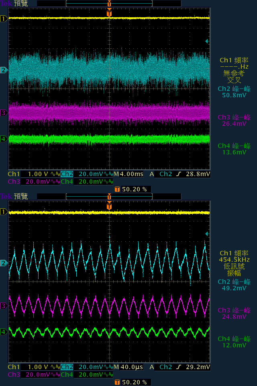This screenshot has height=386, width=257.
Task: Click the Ch2 ground marker in the 4.00ms capture
Action: pyautogui.click(x=4, y=70)
